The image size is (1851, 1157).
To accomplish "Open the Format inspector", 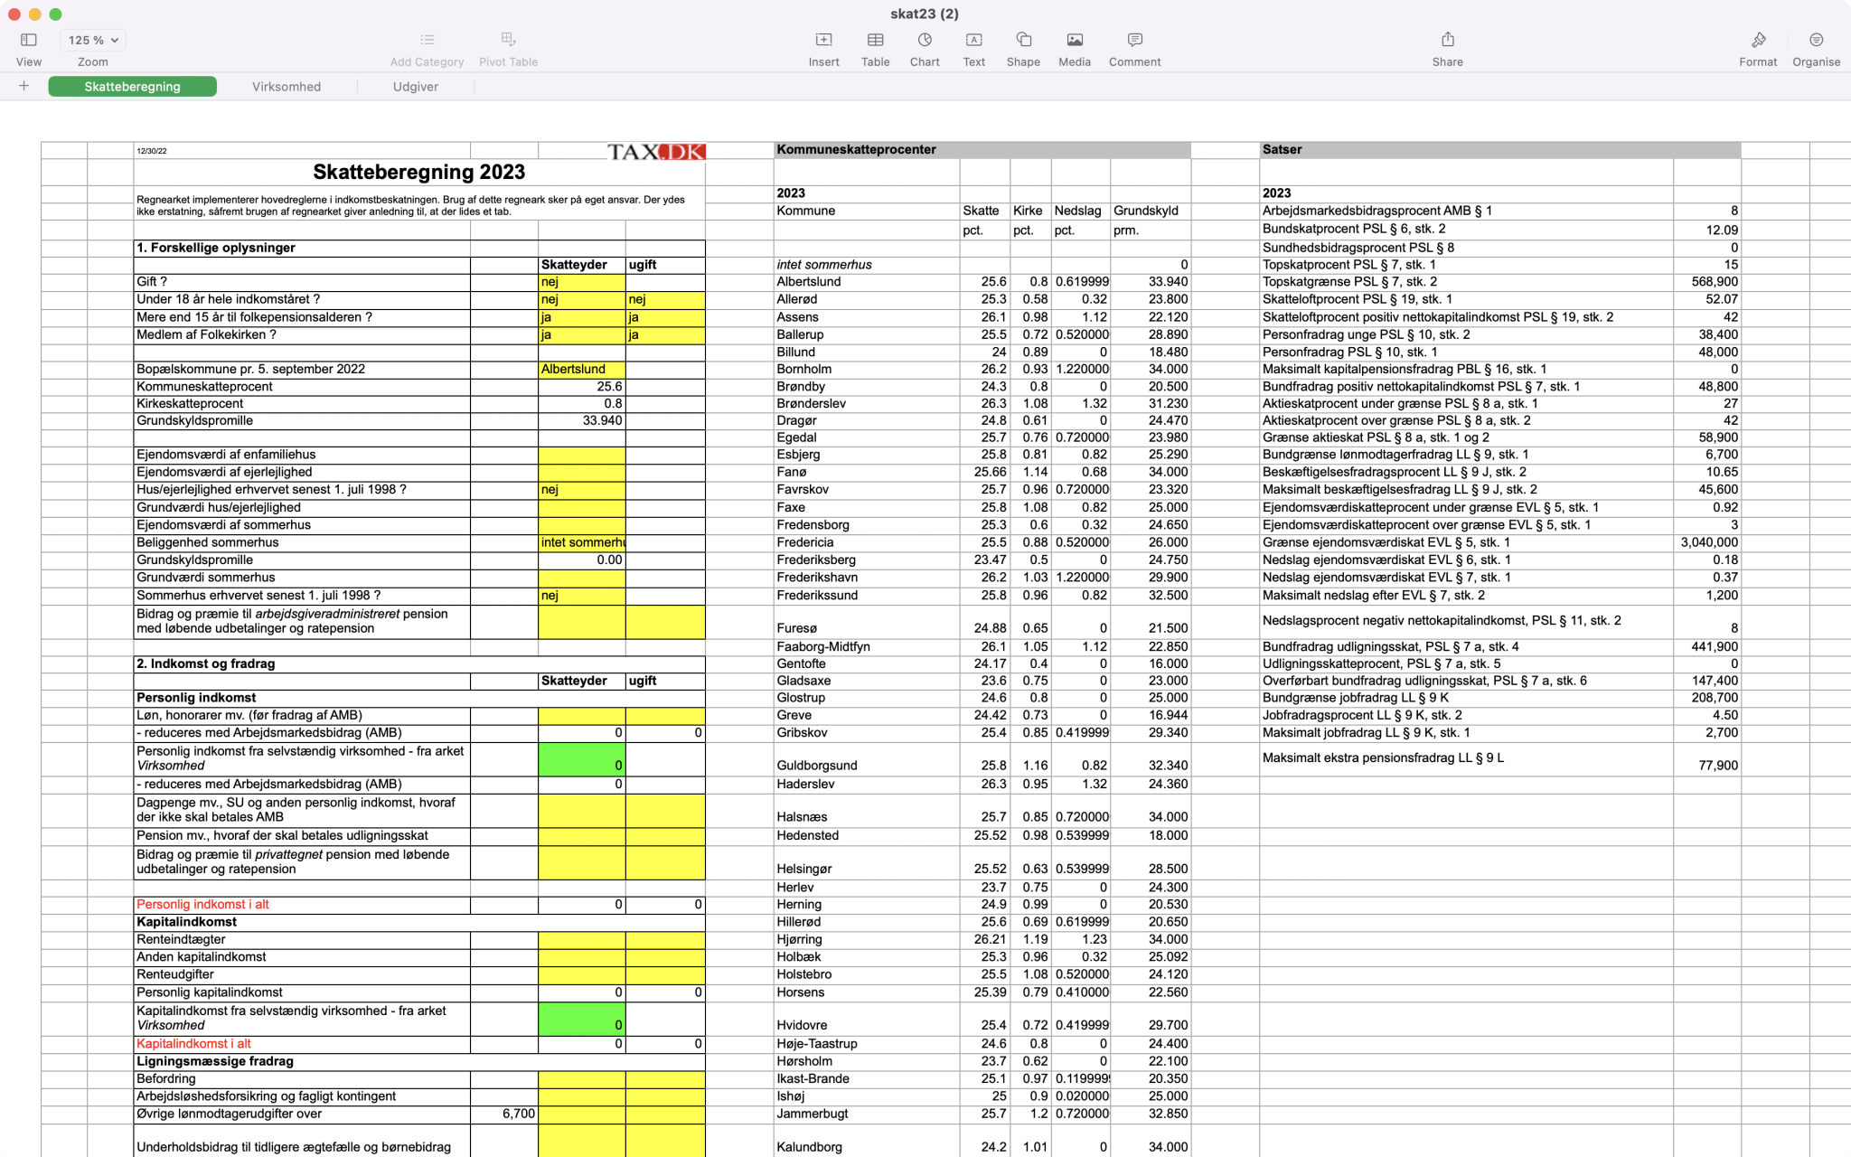I will point(1758,40).
